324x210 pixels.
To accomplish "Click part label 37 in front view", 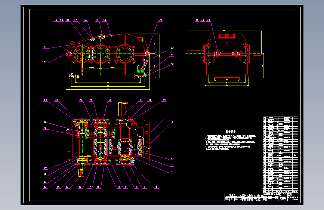I will pyautogui.click(x=75, y=20).
